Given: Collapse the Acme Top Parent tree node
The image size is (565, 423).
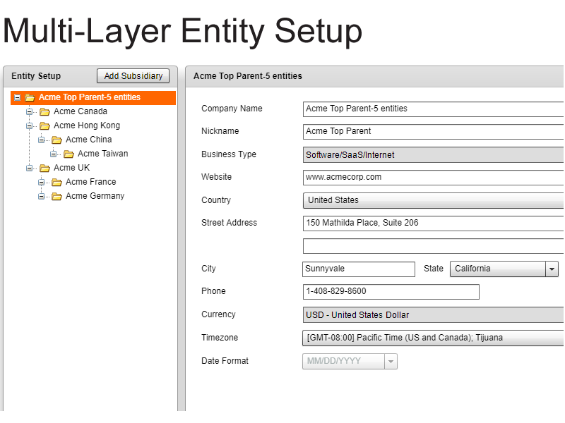Looking at the screenshot, I should (17, 97).
